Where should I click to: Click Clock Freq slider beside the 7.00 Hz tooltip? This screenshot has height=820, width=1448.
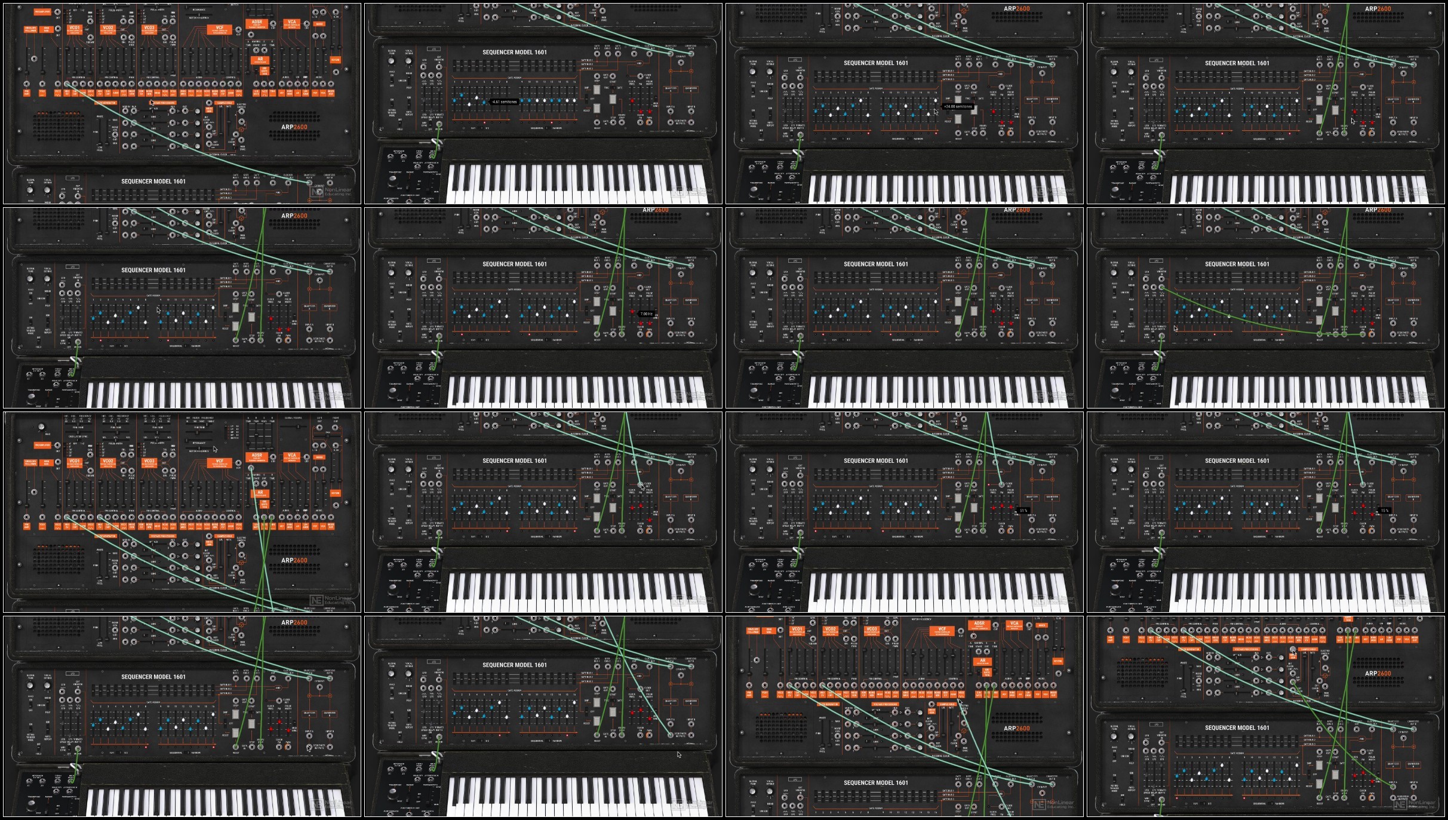632,311
